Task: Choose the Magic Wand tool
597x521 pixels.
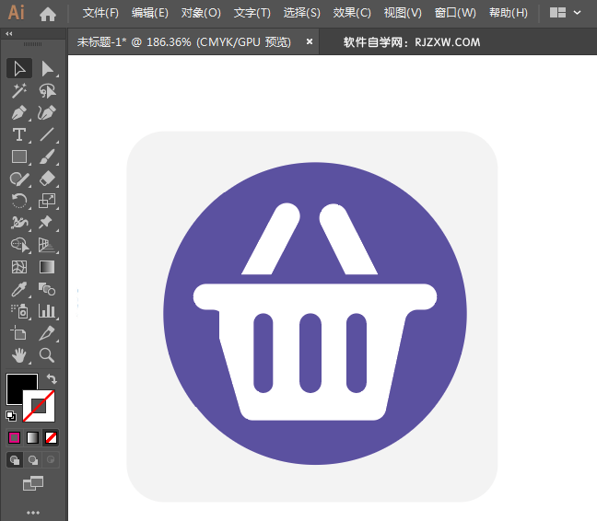Action: pos(18,90)
